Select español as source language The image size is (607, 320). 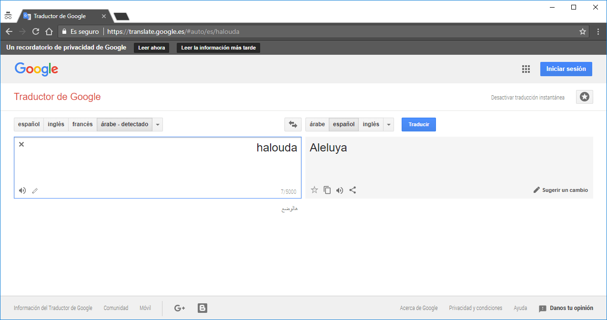click(29, 124)
